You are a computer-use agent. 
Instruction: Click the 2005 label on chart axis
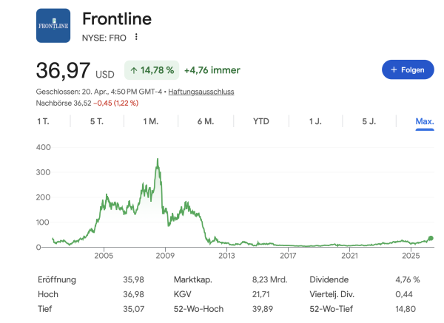click(x=103, y=255)
